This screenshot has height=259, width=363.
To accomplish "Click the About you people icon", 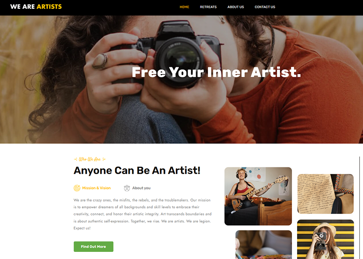I will click(x=127, y=188).
